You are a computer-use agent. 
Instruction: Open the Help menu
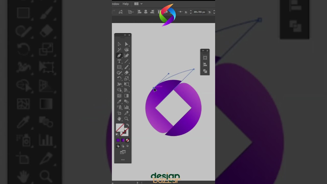(x=125, y=4)
